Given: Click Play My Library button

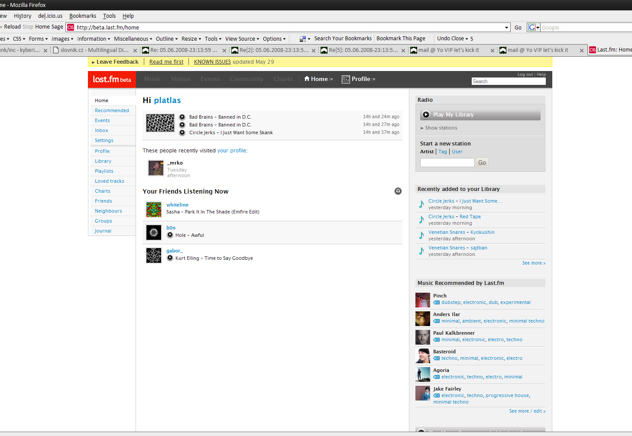Looking at the screenshot, I should tap(480, 115).
